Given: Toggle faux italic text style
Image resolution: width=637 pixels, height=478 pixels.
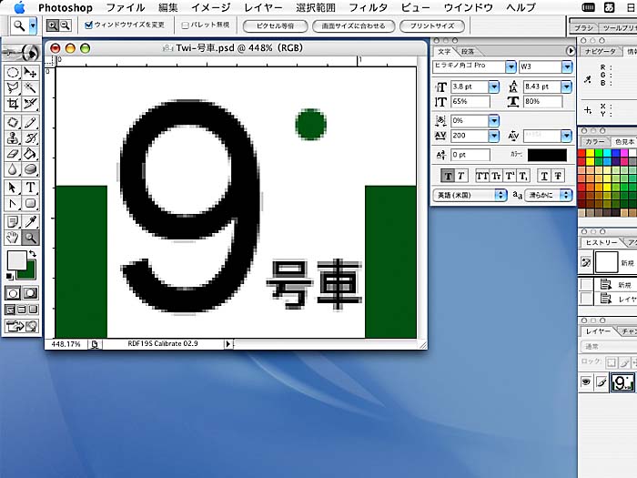Looking at the screenshot, I should pyautogui.click(x=461, y=176).
